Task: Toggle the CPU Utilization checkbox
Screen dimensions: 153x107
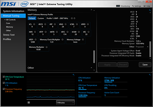Action: click(x=3, y=83)
